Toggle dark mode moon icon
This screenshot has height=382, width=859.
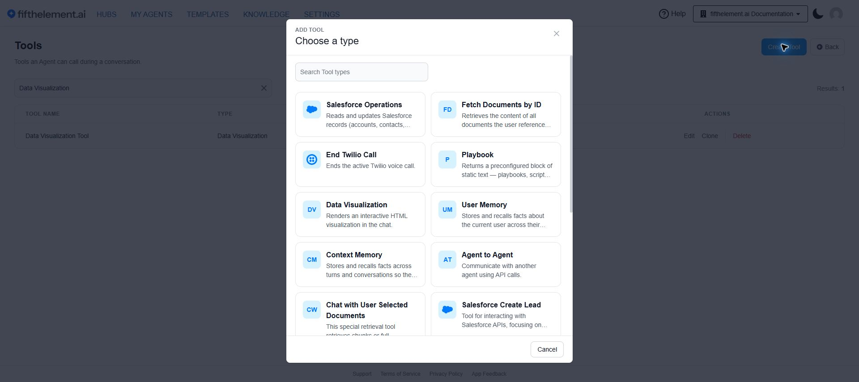(x=818, y=14)
